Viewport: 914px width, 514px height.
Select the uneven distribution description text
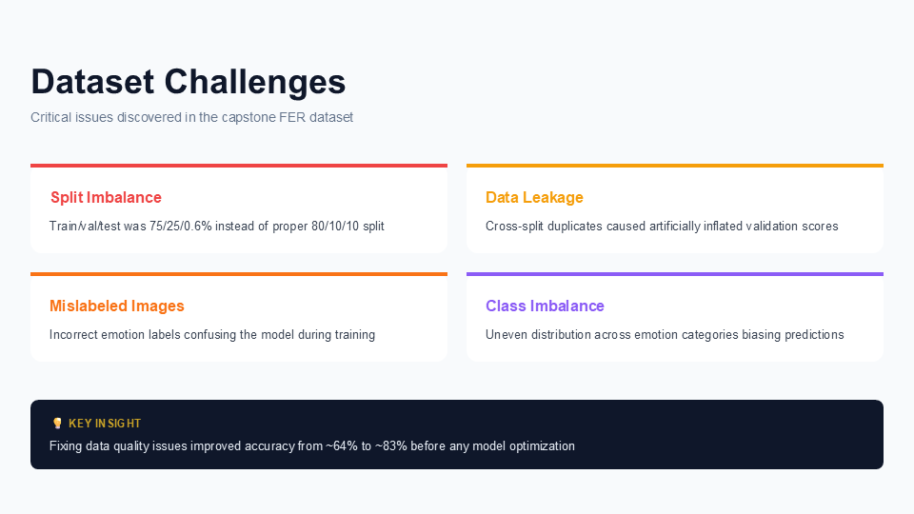[x=665, y=334]
